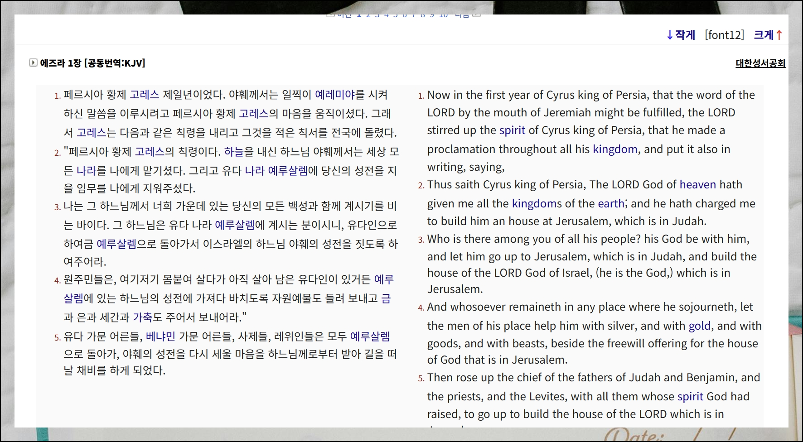The image size is (803, 442).
Task: Open the gold link in English verse 4
Action: 700,326
